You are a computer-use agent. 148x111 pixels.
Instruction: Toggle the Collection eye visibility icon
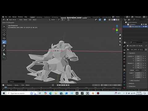tap(144, 24)
